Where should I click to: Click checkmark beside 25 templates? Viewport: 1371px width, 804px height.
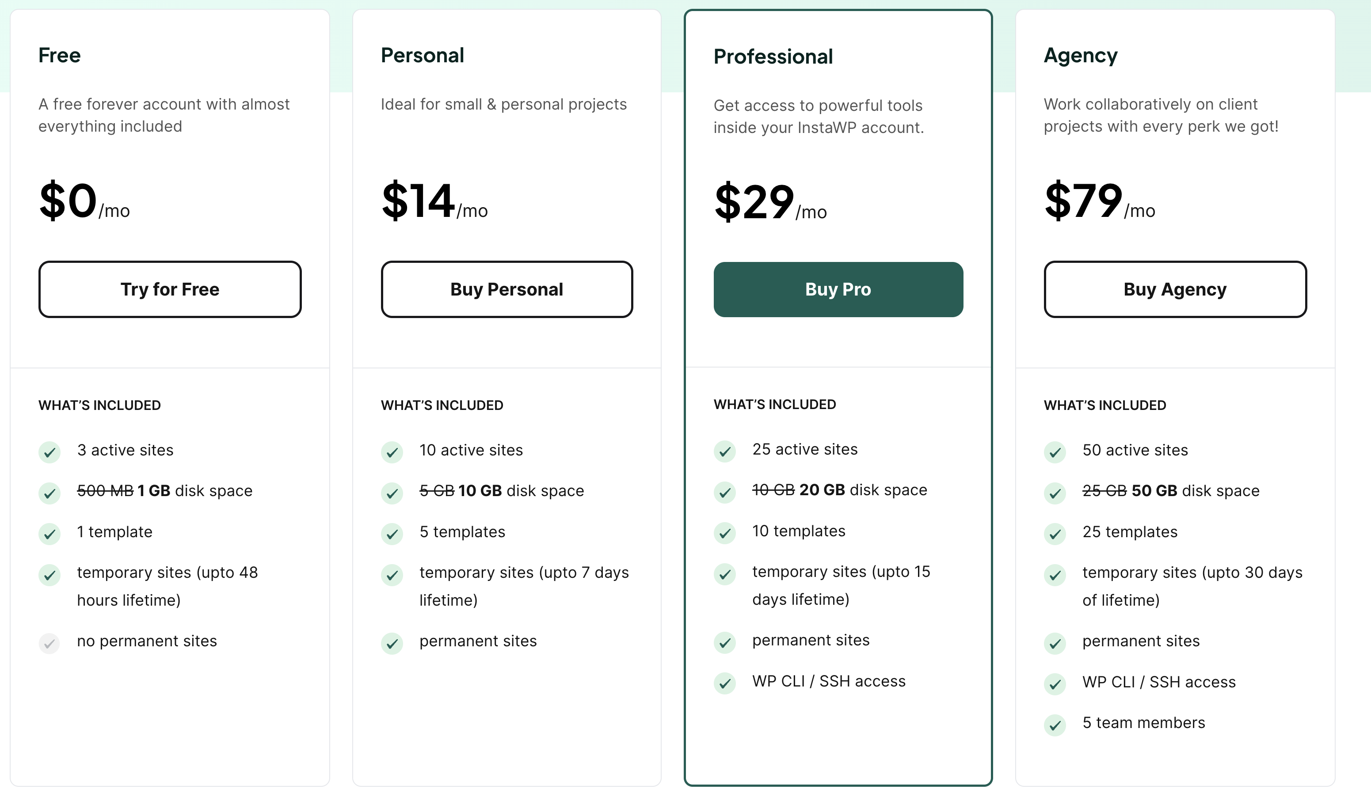(1055, 534)
